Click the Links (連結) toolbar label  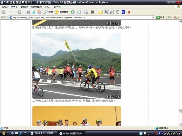click(169, 17)
